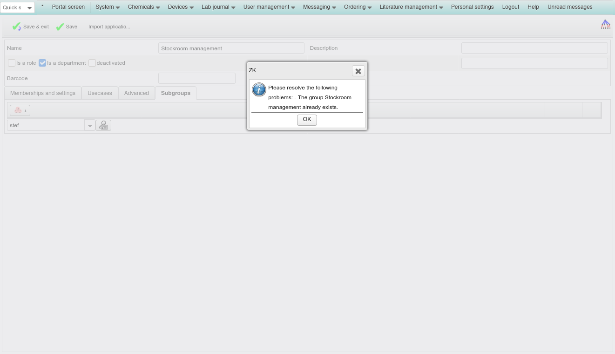Switch to the Usecases tab
Image resolution: width=615 pixels, height=354 pixels.
point(100,93)
